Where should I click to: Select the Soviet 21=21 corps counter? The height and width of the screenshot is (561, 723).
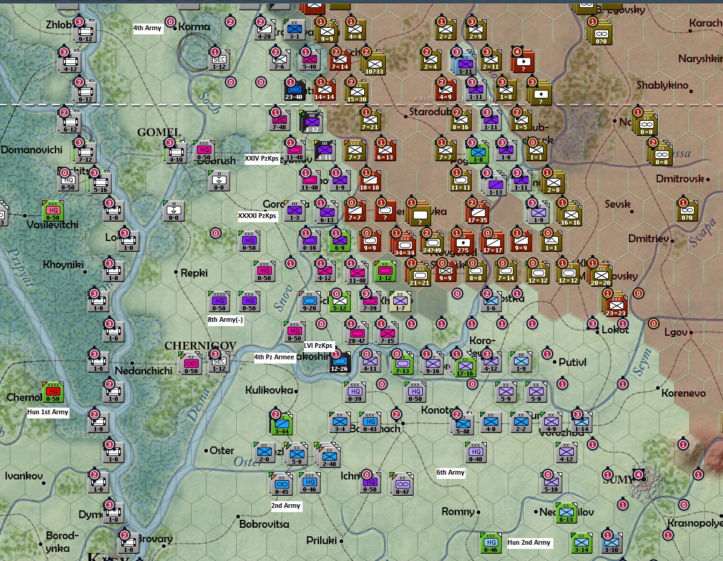(420, 276)
